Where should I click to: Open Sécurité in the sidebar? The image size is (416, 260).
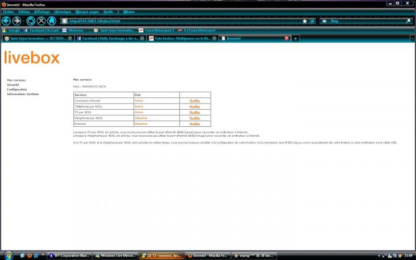tap(13, 85)
